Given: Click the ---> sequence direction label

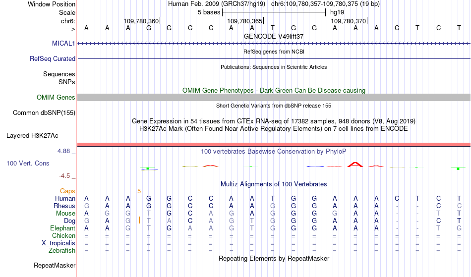Looking at the screenshot, I should [70, 29].
